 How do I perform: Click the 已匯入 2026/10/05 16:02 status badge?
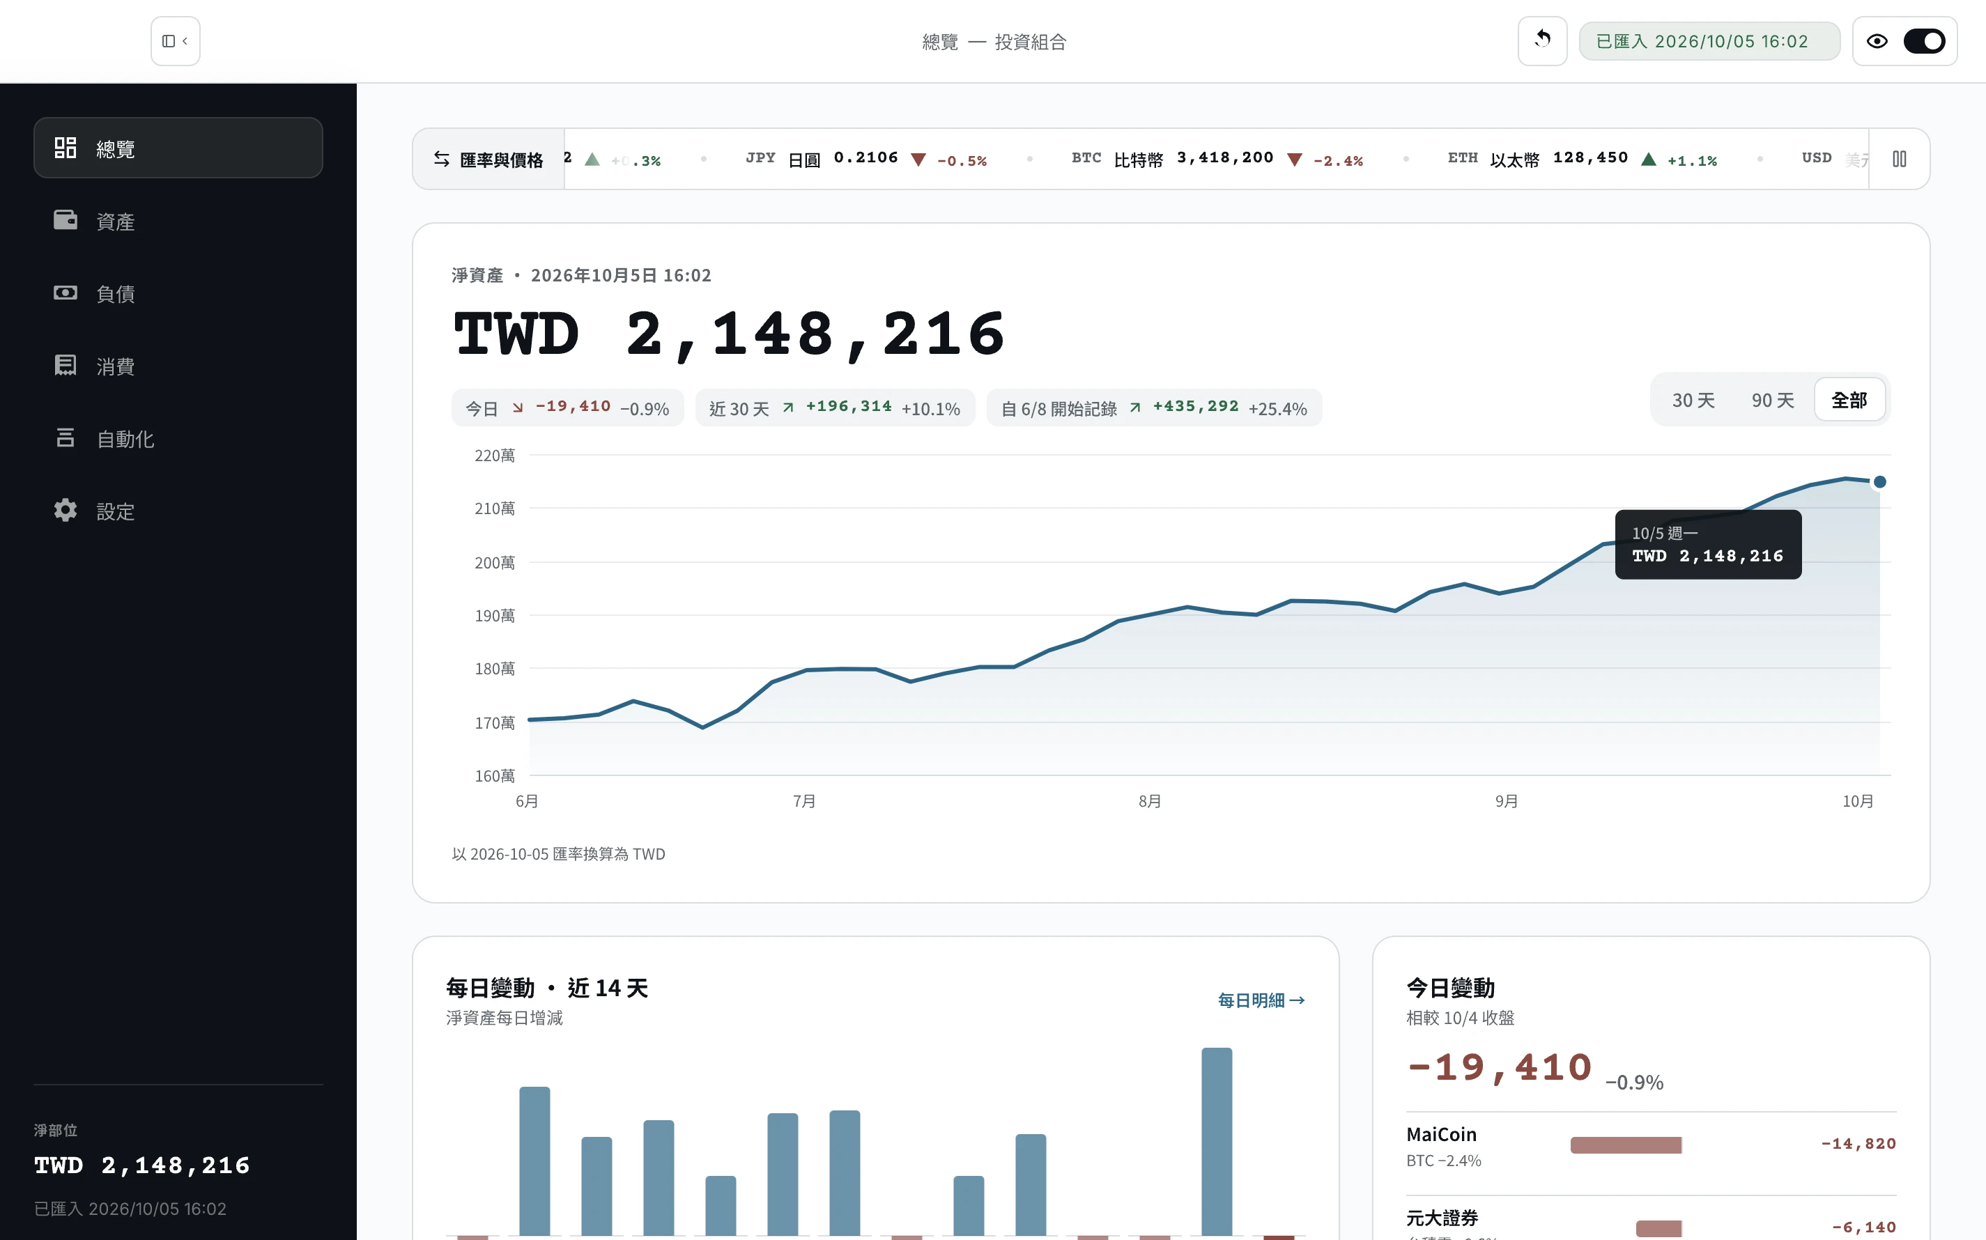coord(1709,41)
